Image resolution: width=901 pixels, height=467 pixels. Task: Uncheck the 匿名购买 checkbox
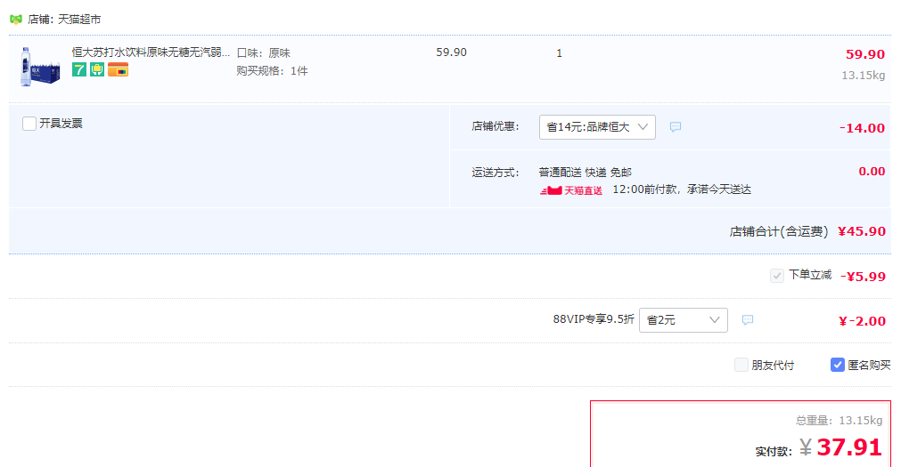[837, 365]
